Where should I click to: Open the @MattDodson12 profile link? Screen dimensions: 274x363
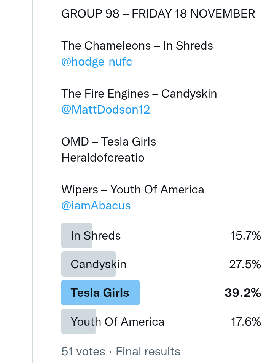pyautogui.click(x=105, y=110)
